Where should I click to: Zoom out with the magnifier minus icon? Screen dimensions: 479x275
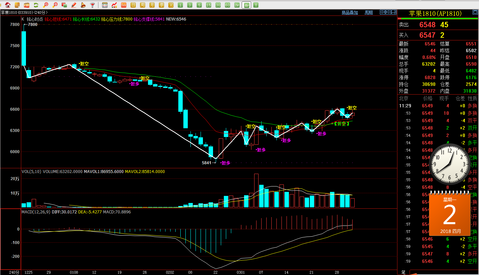click(x=55, y=5)
